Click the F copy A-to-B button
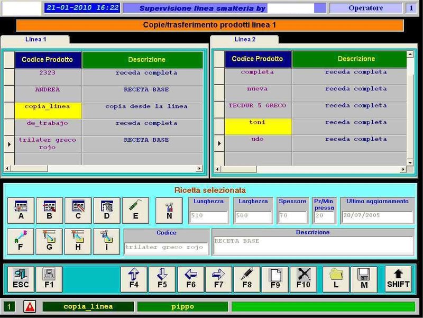 (x=21, y=242)
